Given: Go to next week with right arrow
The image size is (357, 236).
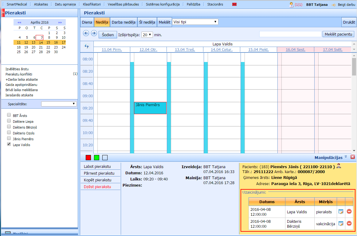Looking at the screenshot, I should 94,33.
